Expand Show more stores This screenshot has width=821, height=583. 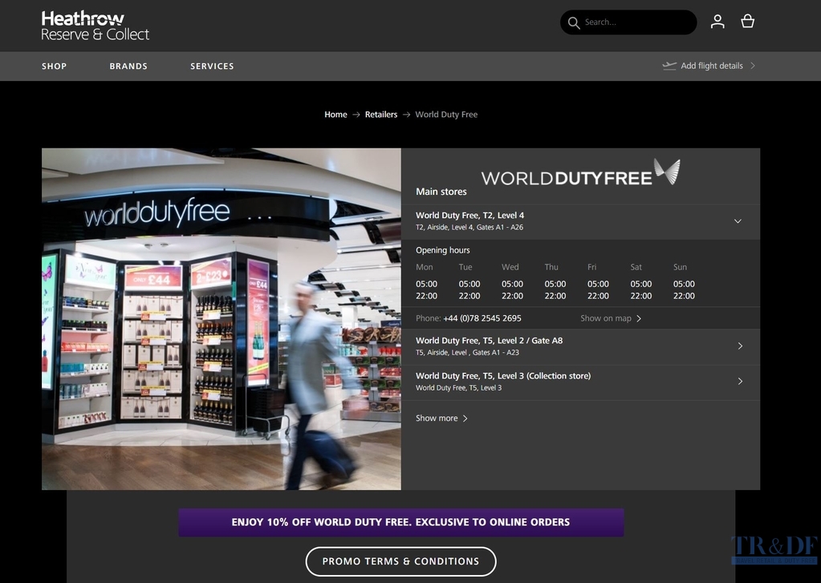click(x=441, y=418)
